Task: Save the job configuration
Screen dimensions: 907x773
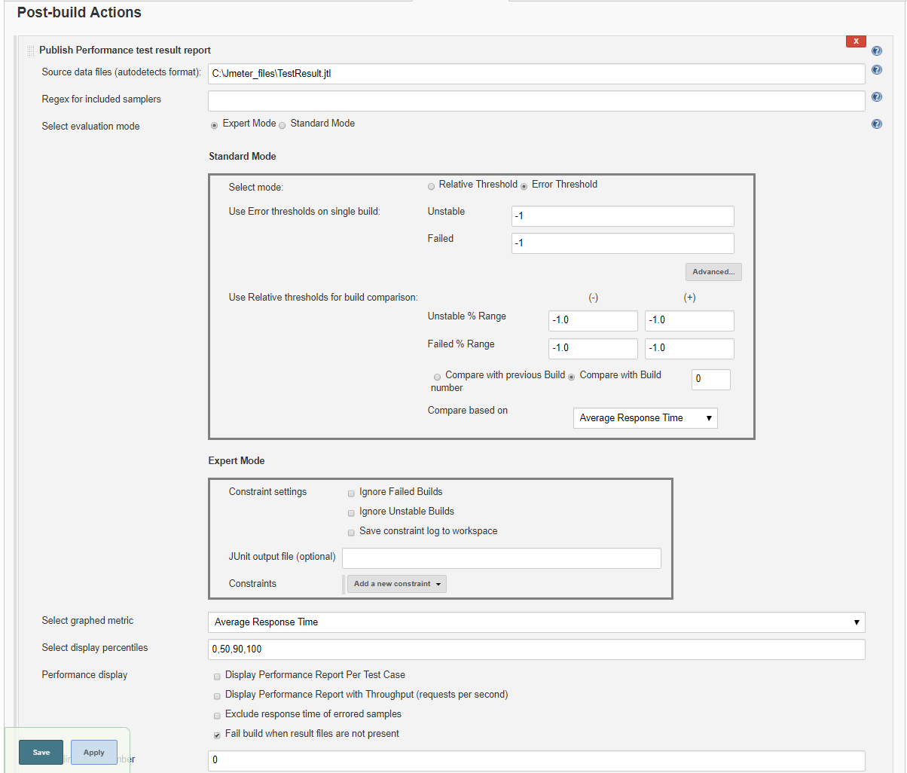Action: [x=41, y=753]
